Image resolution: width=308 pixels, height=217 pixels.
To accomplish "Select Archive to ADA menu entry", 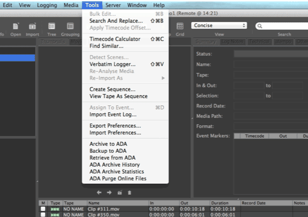I will 108,144.
